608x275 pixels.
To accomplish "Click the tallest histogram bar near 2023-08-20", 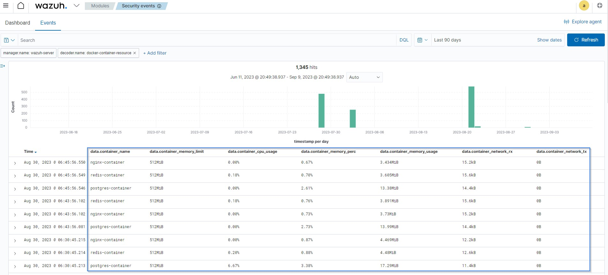I will tap(471, 107).
